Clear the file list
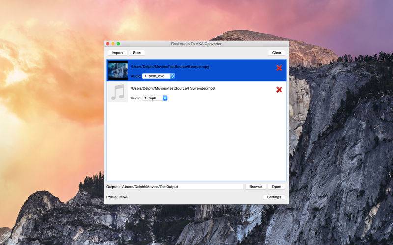This screenshot has width=393, height=245. click(x=277, y=53)
